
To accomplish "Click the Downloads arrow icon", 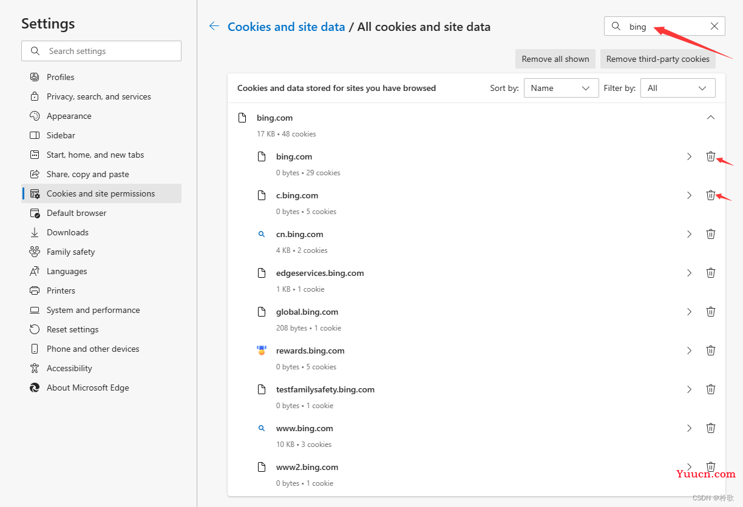I will pyautogui.click(x=35, y=232).
